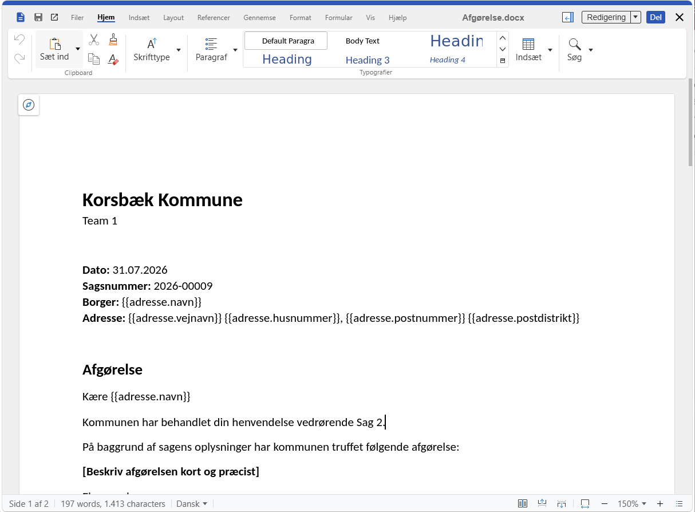Select the Hjem tab
This screenshot has height=512, width=695.
pos(106,18)
